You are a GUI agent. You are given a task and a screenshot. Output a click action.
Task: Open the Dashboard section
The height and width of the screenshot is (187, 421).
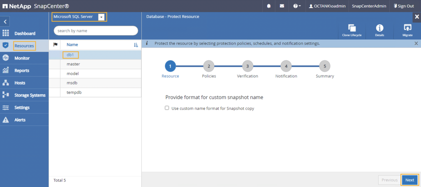25,34
